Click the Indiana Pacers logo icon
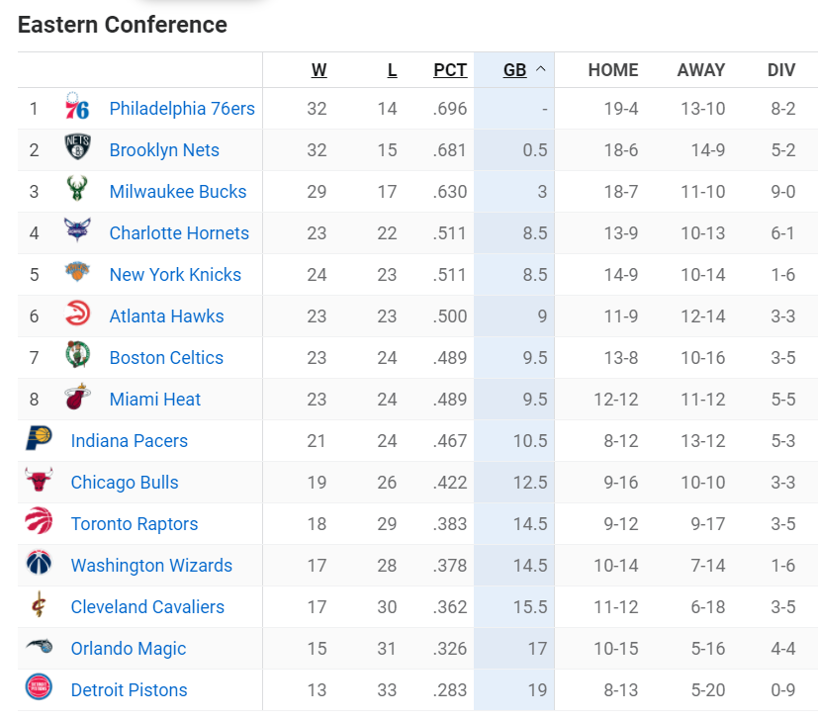Image resolution: width=818 pixels, height=720 pixels. [40, 438]
